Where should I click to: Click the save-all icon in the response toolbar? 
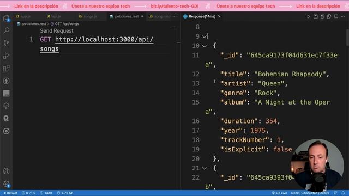(322, 16)
